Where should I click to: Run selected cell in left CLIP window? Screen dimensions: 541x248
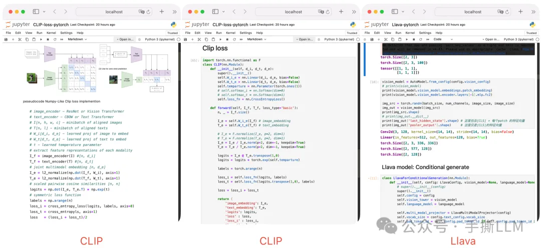point(41,39)
